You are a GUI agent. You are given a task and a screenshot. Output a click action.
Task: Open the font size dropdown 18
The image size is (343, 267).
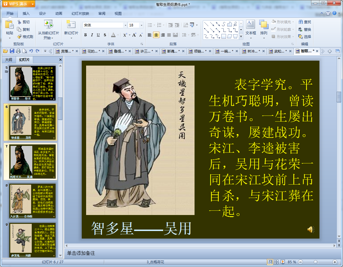pos(141,25)
